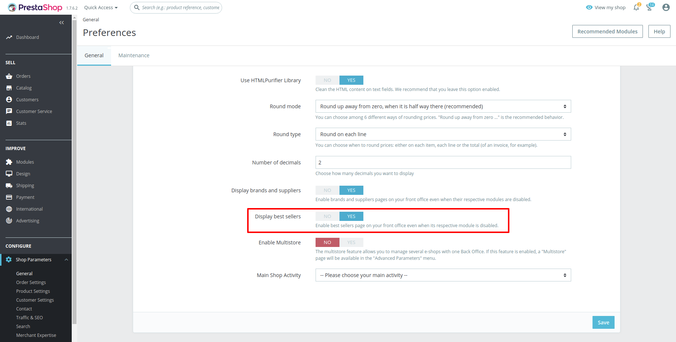Open Customer Settings submenu item

35,300
